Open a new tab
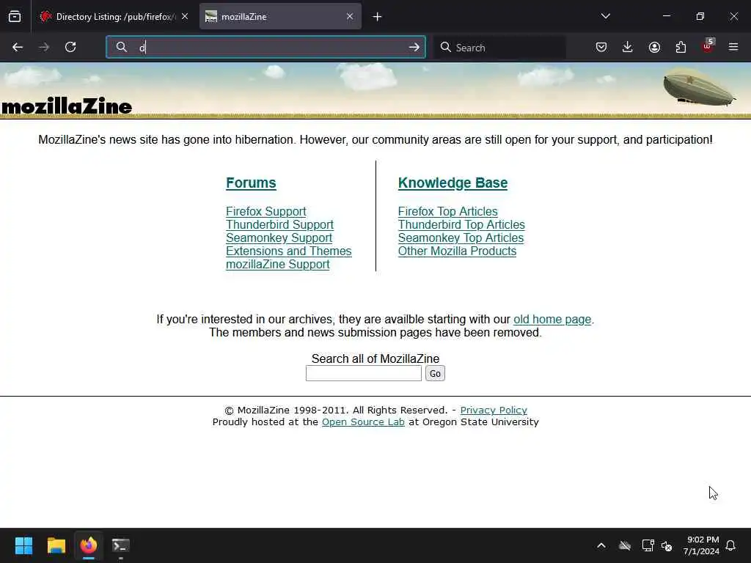 click(x=378, y=17)
